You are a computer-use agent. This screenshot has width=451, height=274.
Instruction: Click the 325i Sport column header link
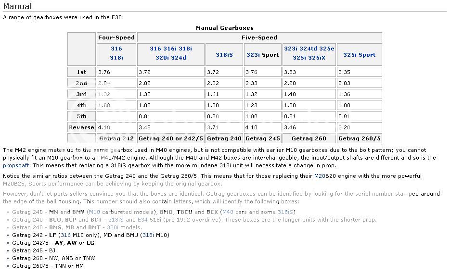[x=359, y=55]
